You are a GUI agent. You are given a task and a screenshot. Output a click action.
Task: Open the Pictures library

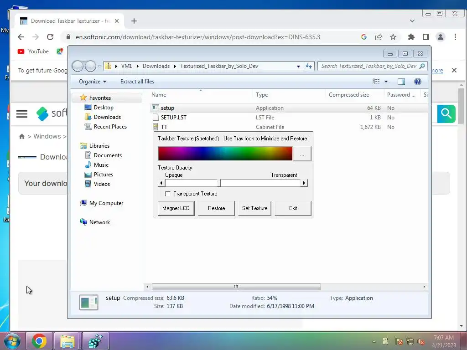[104, 175]
